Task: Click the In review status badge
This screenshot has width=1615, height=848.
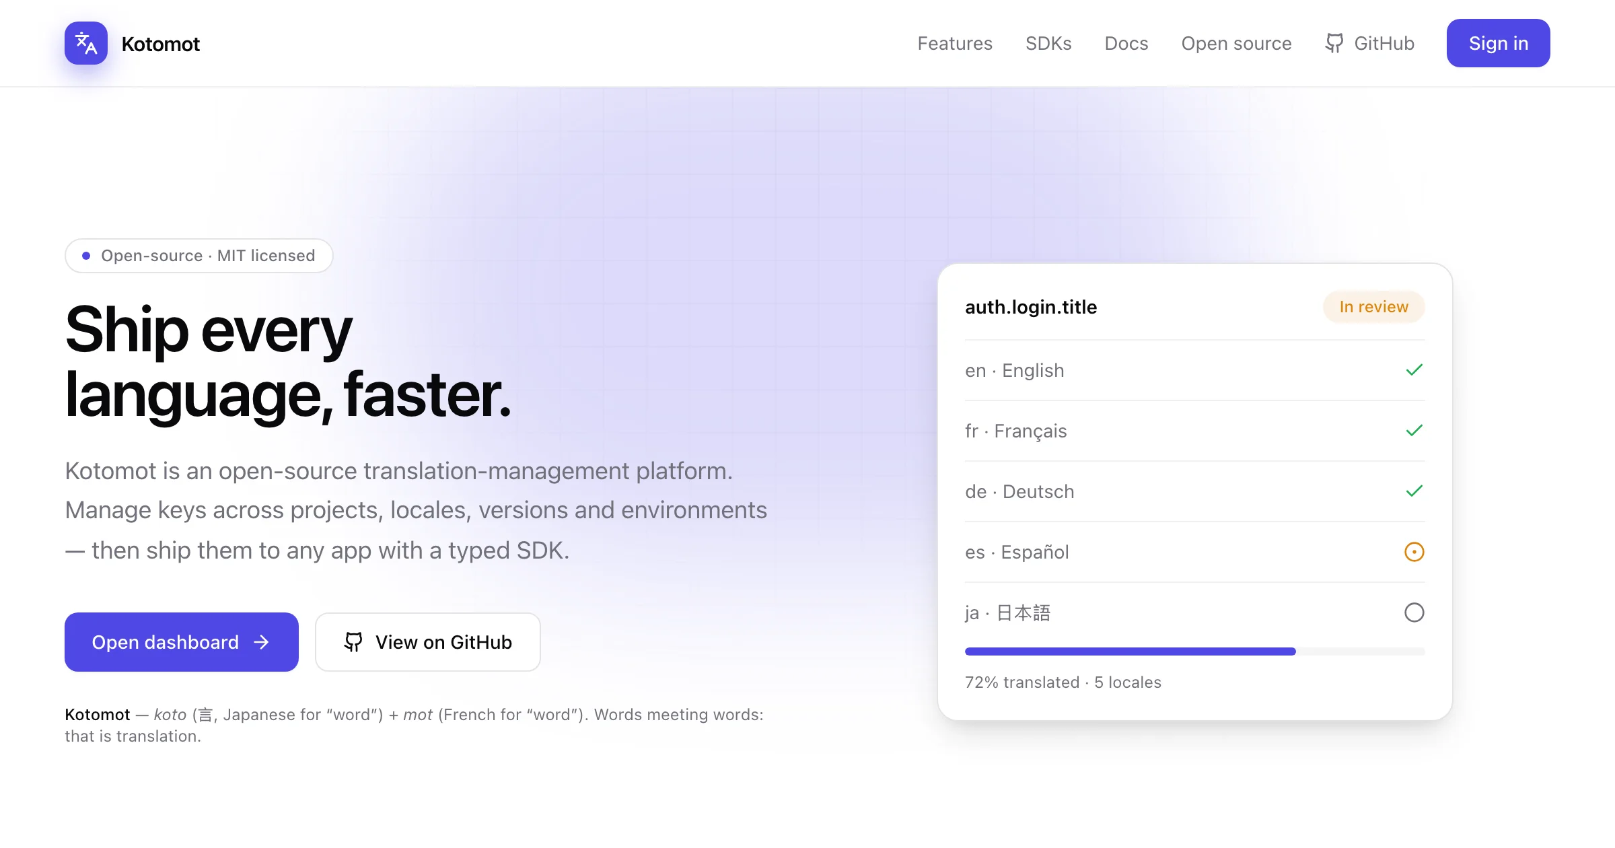Action: [x=1373, y=307]
